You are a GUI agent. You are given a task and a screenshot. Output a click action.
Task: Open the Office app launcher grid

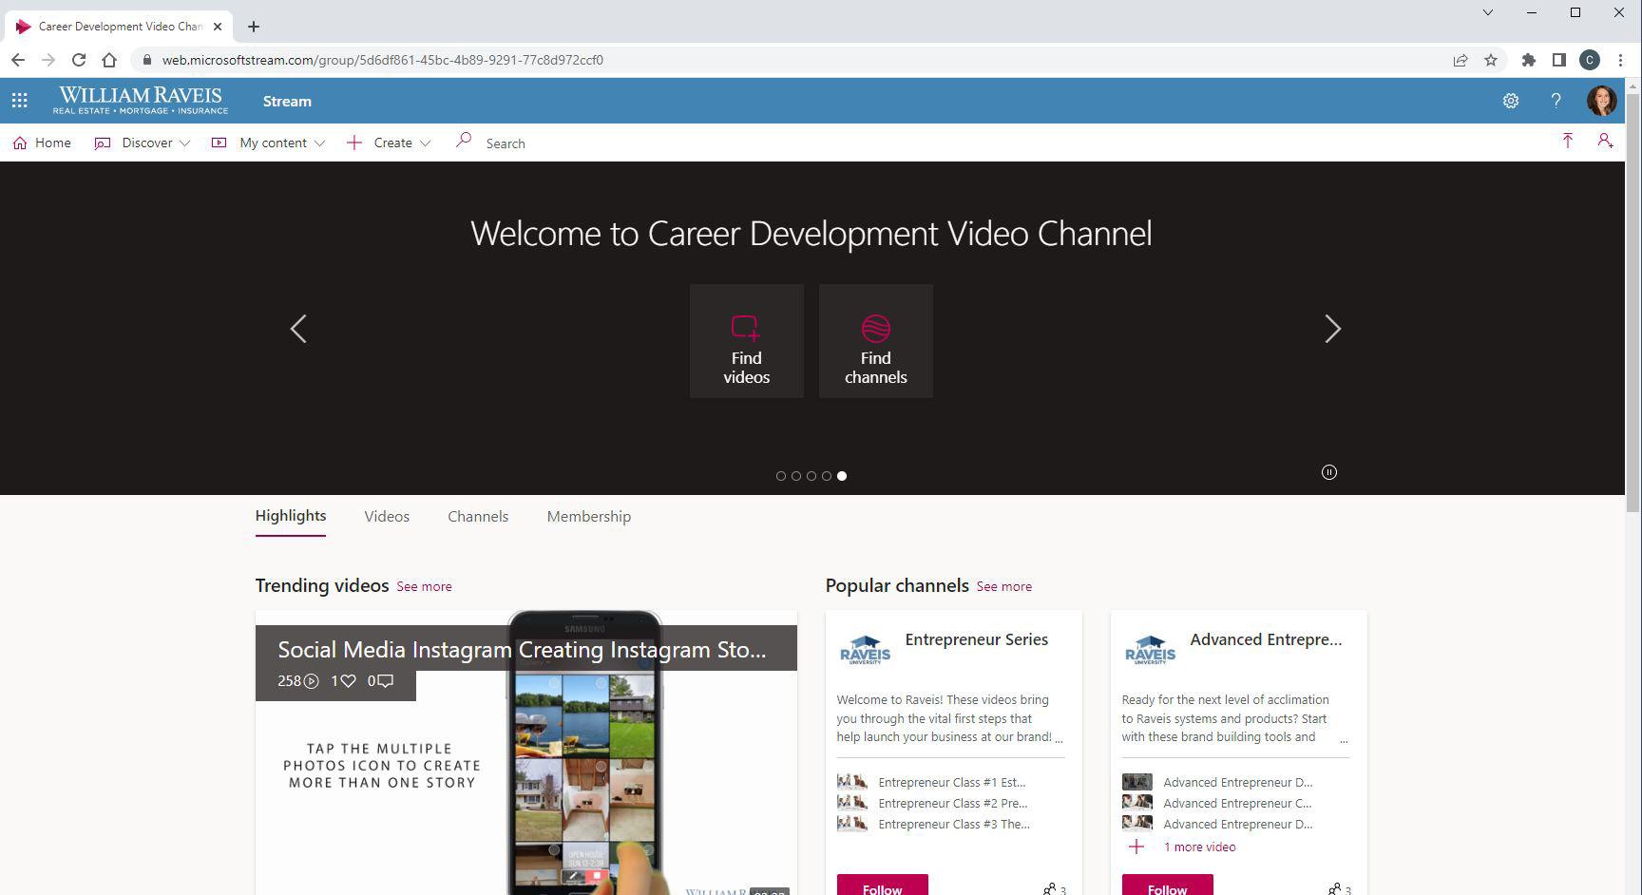(19, 101)
